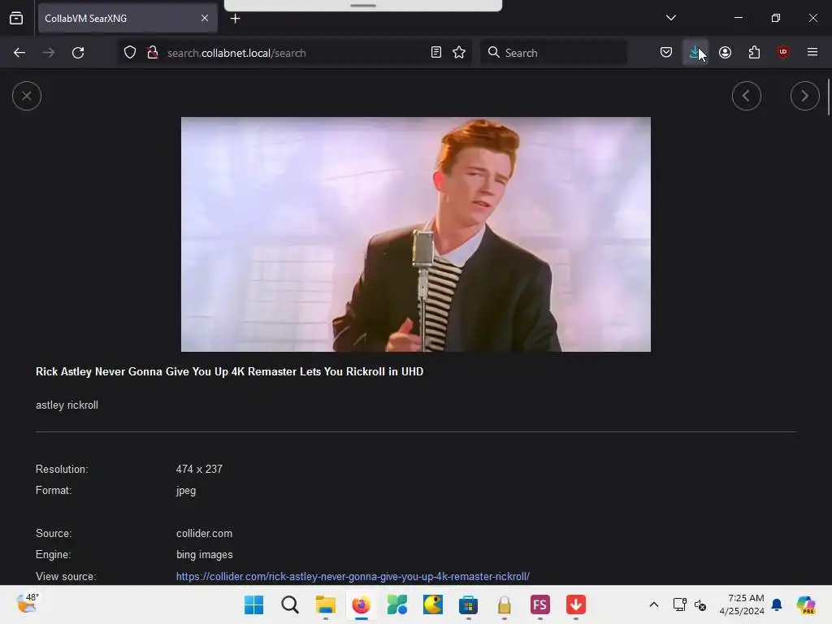Restore down the Firefox window
Image resolution: width=832 pixels, height=624 pixels.
pos(775,18)
